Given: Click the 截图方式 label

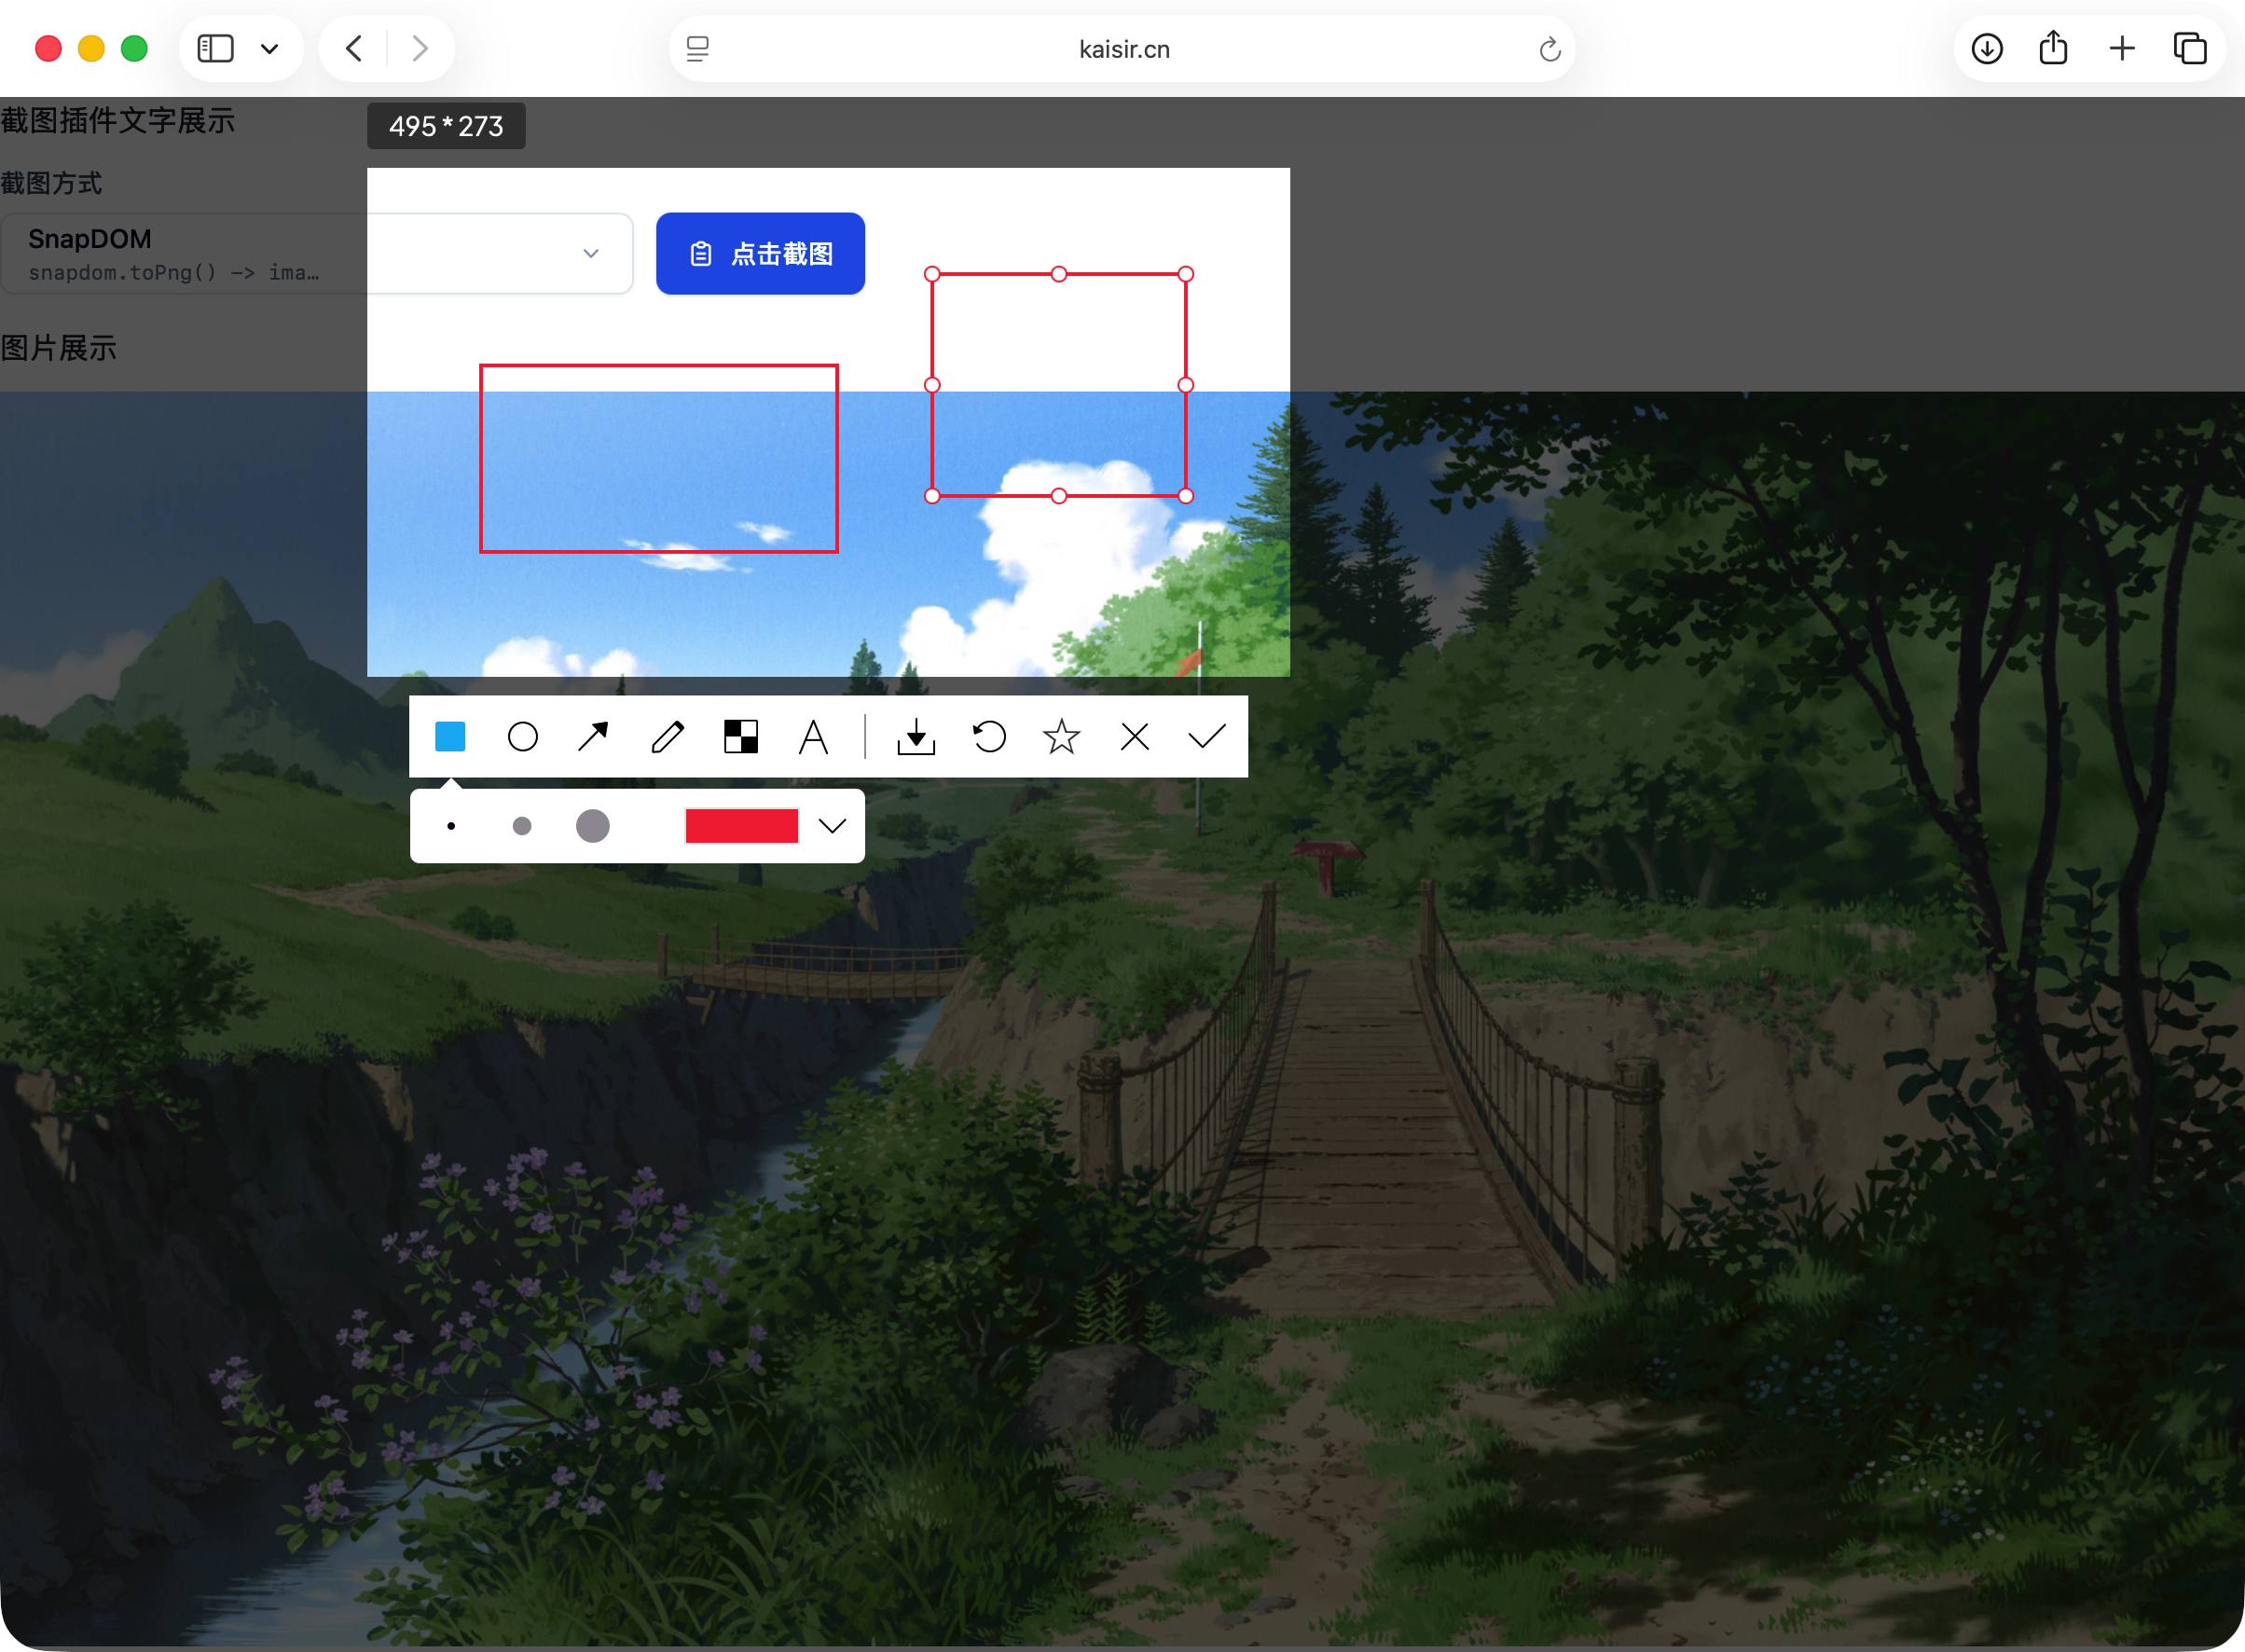Looking at the screenshot, I should point(51,184).
